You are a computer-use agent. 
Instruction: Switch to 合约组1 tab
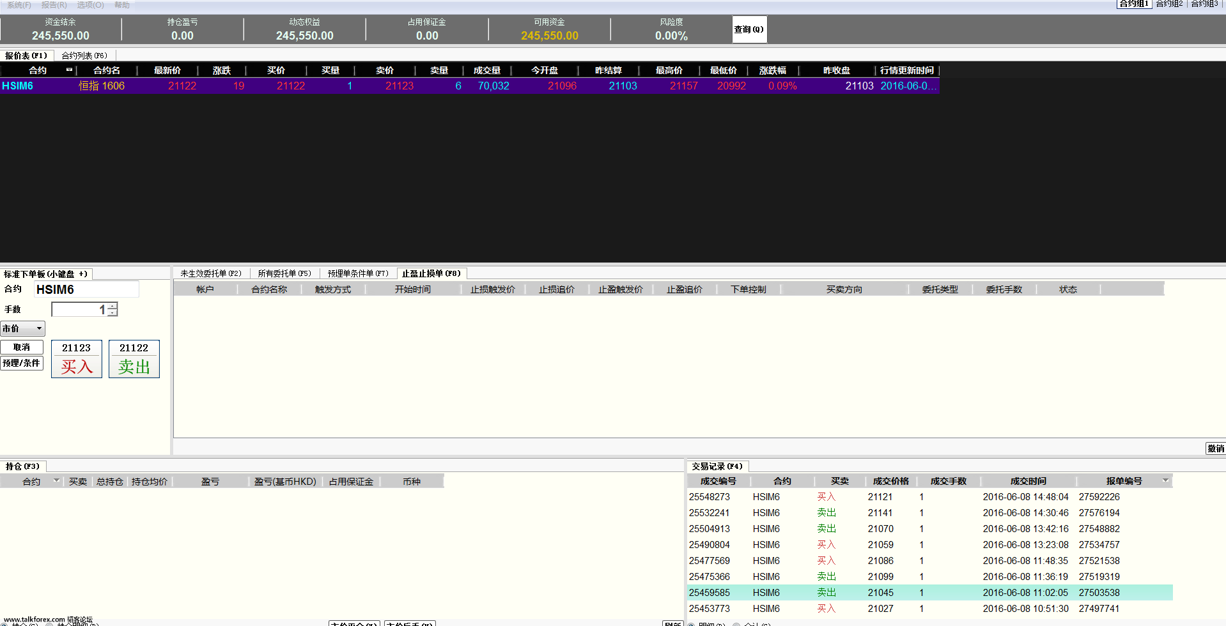(1134, 4)
